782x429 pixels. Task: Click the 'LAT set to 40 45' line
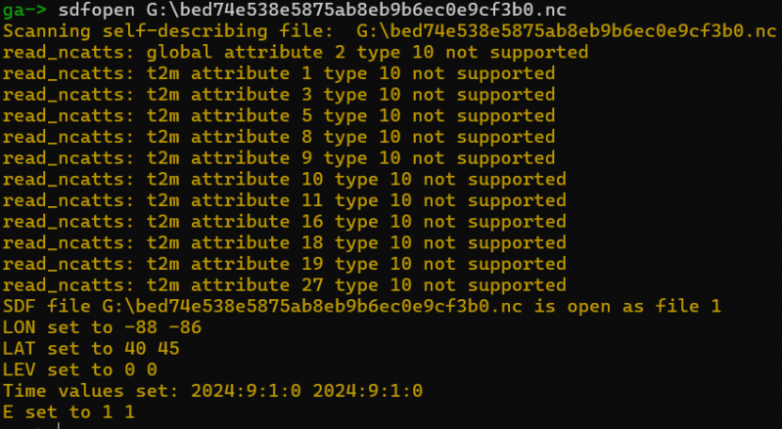[x=91, y=349]
